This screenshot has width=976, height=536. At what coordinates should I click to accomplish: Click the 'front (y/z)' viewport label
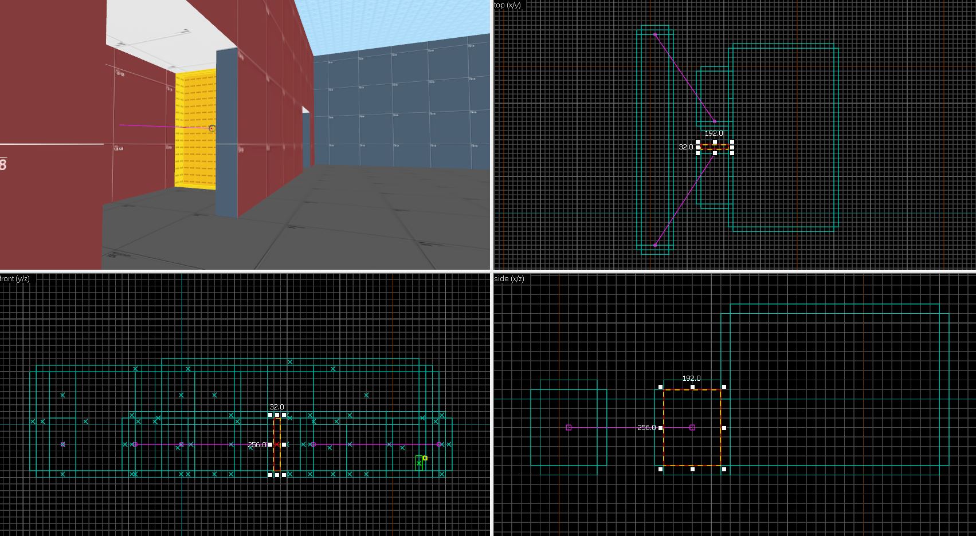point(15,279)
